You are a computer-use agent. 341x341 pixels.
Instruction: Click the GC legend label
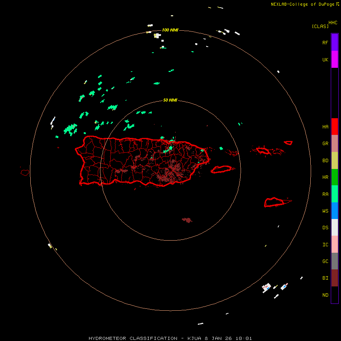tap(325, 261)
